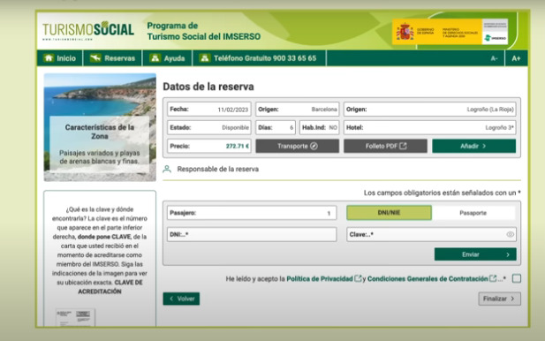Click the Hab.Ind value NO
Screen dimensions: 545x341
tap(333, 127)
